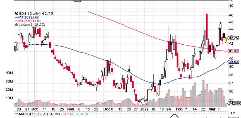Screen dimensions: 241x118
Task: Click the candlestick icon beside SDS (Daily)
Action: 16,14
